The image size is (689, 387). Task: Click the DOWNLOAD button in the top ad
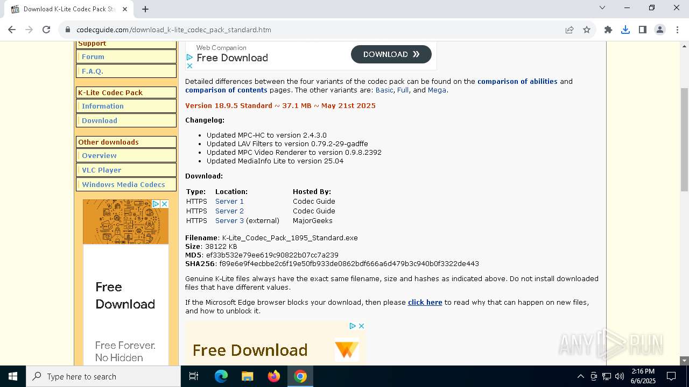[x=391, y=54]
